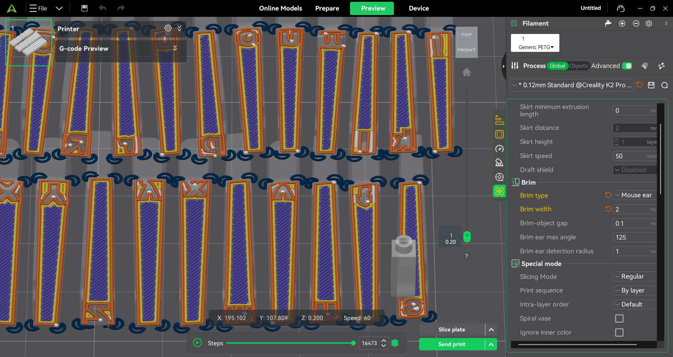Select the Preview tab

coord(372,8)
